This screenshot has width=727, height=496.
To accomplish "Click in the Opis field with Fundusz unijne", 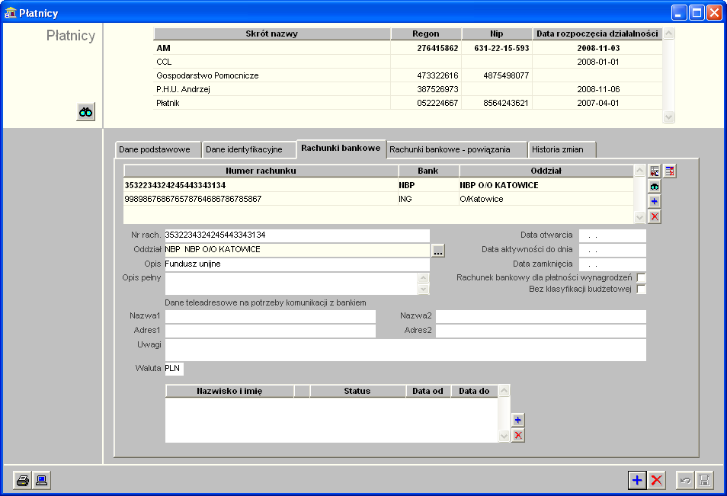I will (297, 264).
